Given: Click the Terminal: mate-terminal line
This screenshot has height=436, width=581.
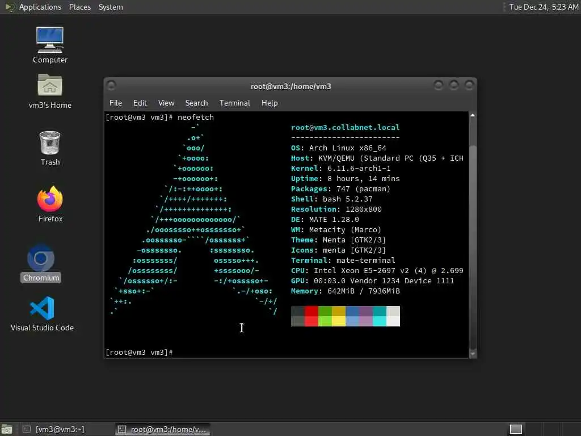Looking at the screenshot, I should 343,260.
